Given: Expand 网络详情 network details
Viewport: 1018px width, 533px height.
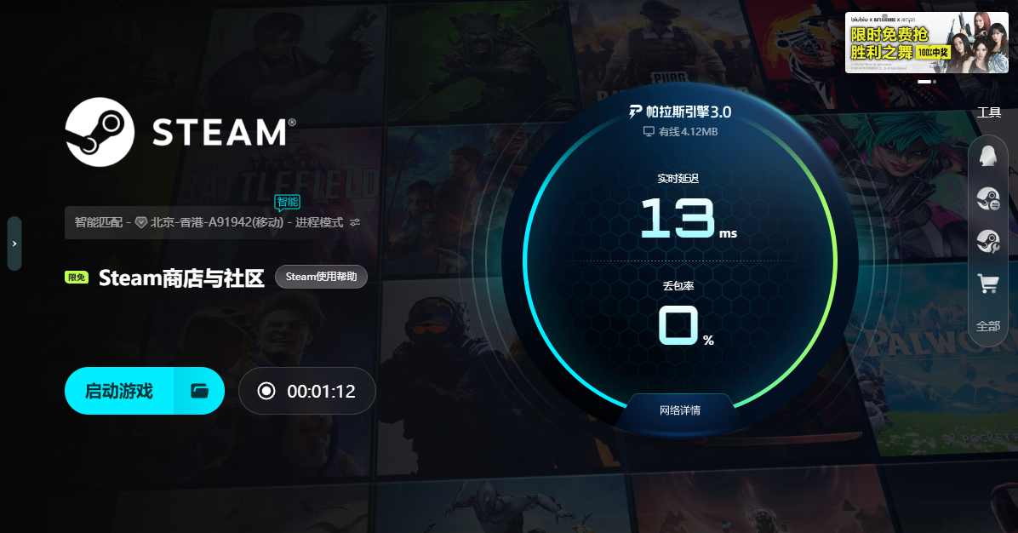Looking at the screenshot, I should (680, 410).
